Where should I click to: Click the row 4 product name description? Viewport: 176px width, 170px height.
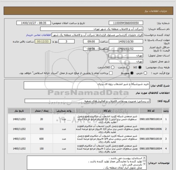coord(107,149)
